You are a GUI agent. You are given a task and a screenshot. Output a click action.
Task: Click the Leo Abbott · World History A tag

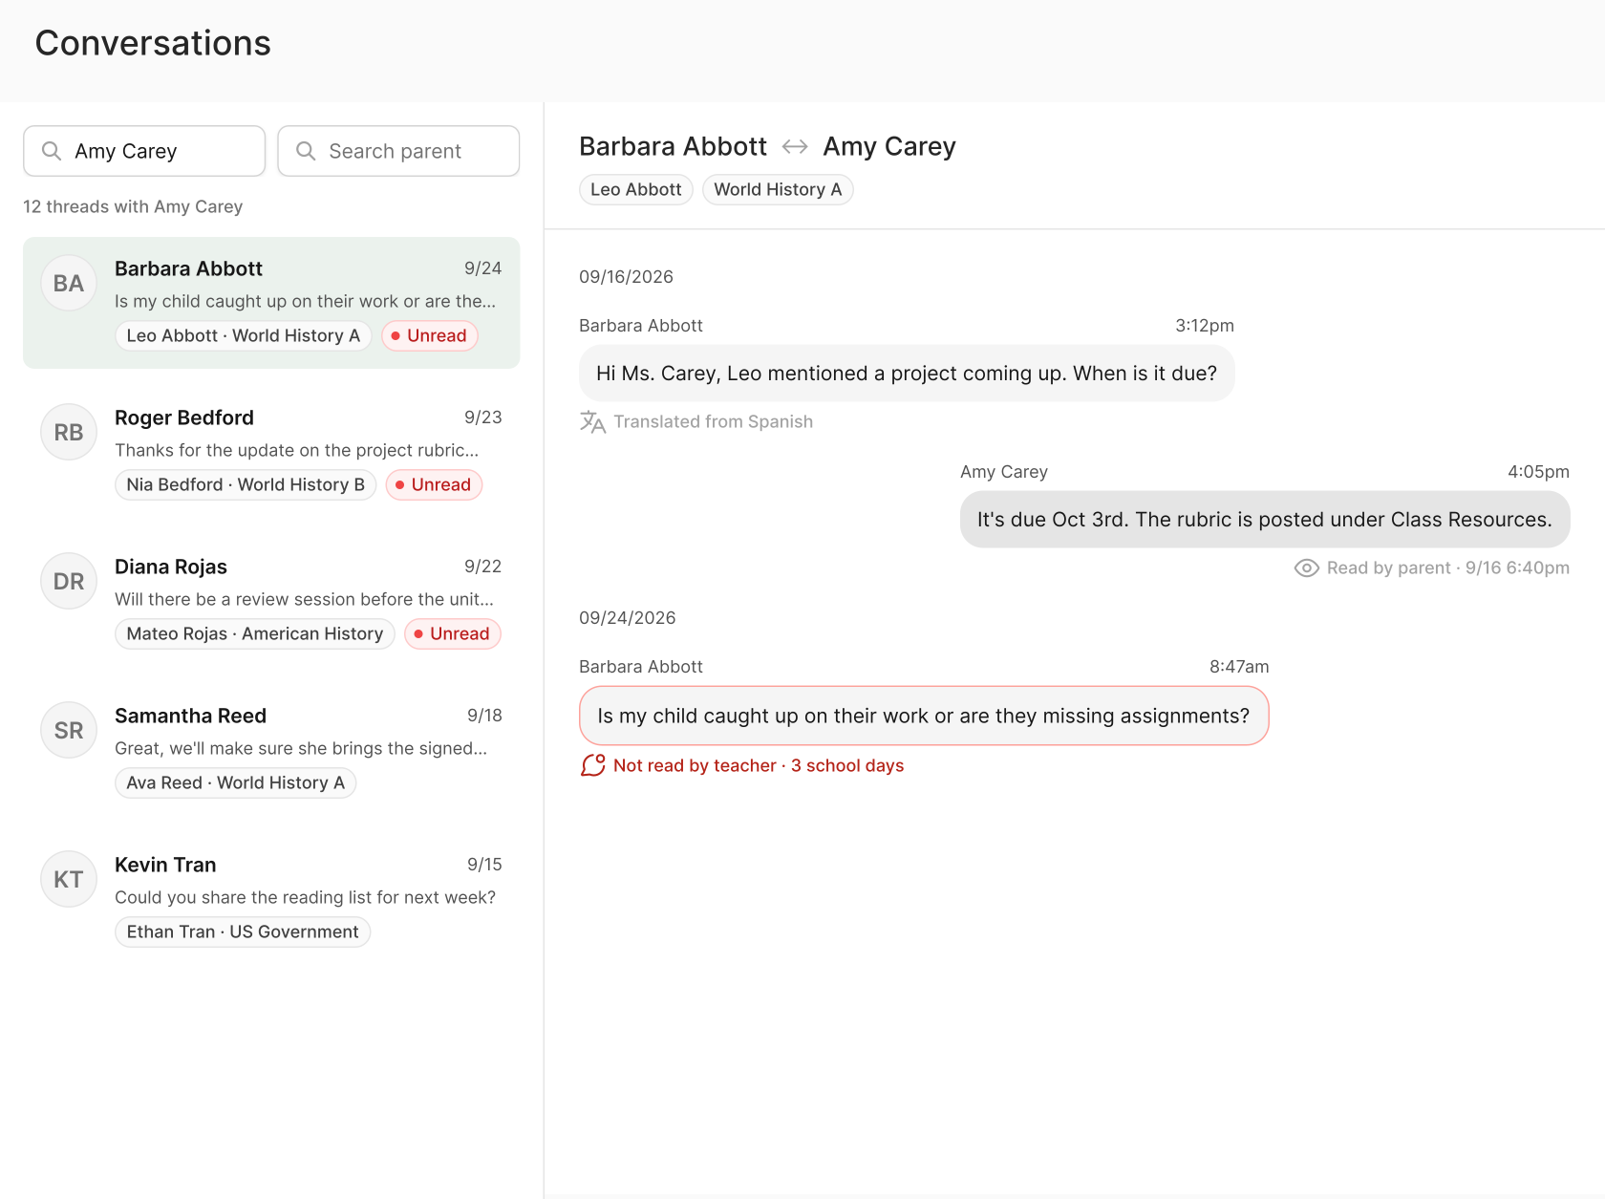[x=244, y=335]
